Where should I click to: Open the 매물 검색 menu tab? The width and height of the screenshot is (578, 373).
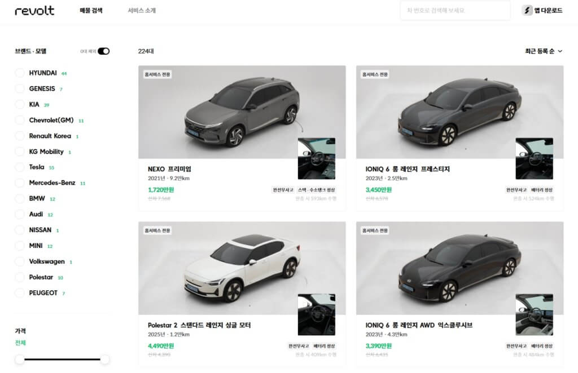(91, 11)
